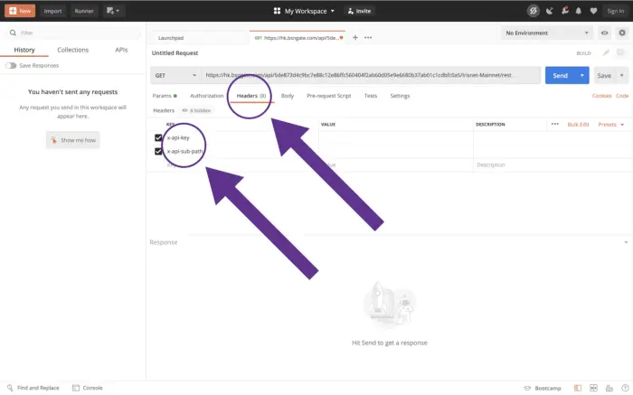This screenshot has width=633, height=395.
Task: Switch to the APIs tab
Action: tap(121, 50)
